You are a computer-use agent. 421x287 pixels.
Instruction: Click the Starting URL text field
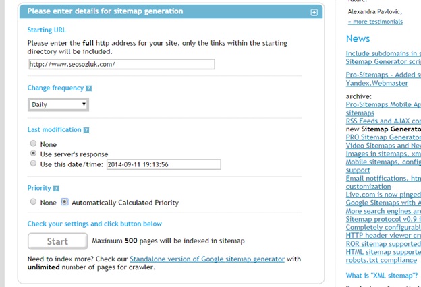[121, 64]
